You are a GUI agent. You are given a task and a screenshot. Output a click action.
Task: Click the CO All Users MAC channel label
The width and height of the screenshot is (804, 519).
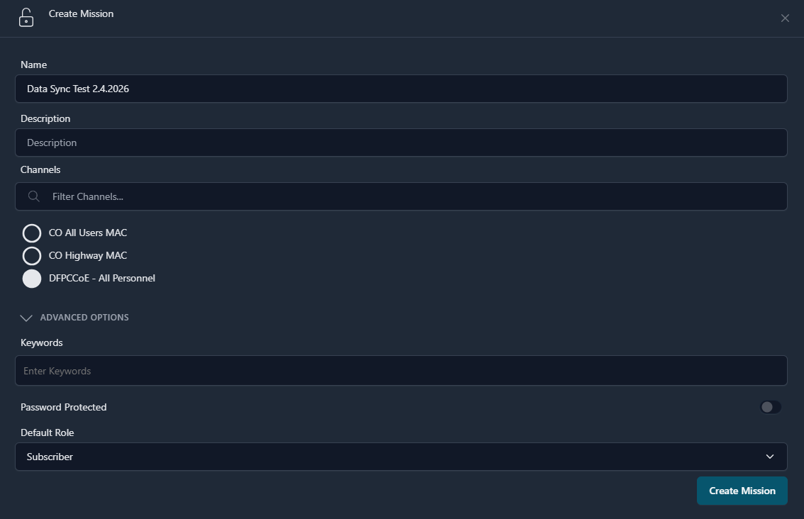(x=88, y=233)
